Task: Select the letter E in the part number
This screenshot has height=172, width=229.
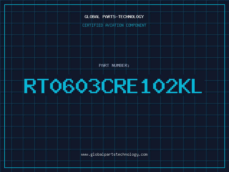Action: click(132, 86)
